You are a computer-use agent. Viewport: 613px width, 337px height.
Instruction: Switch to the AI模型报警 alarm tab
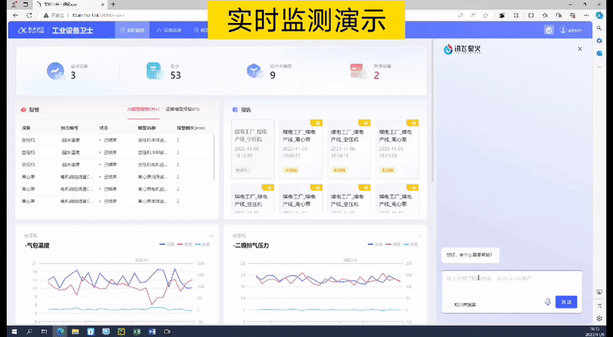(x=143, y=110)
